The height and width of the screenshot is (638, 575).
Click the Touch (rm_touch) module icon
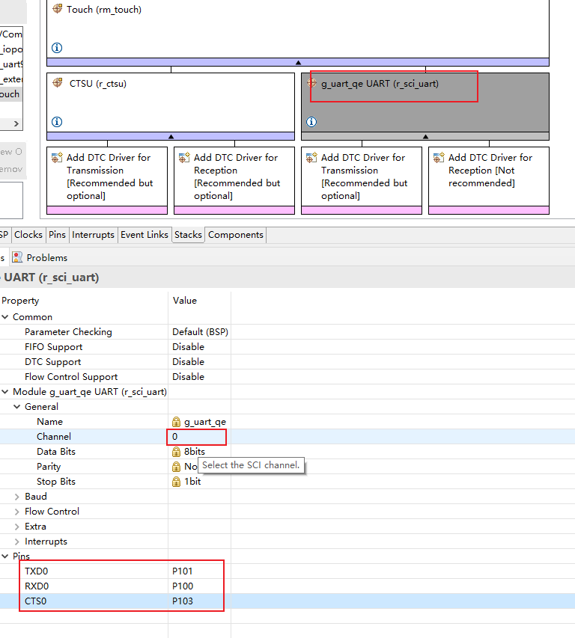tap(58, 9)
